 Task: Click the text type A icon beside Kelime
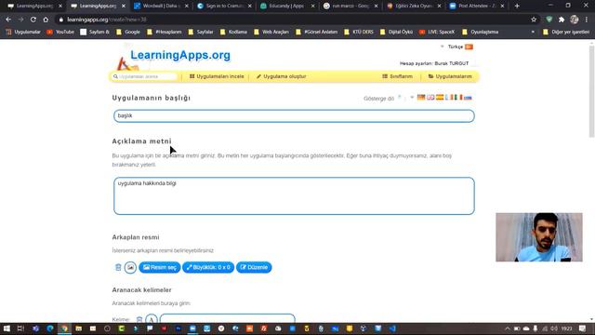[151, 319]
